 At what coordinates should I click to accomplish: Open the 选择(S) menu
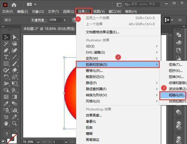(x=69, y=12)
